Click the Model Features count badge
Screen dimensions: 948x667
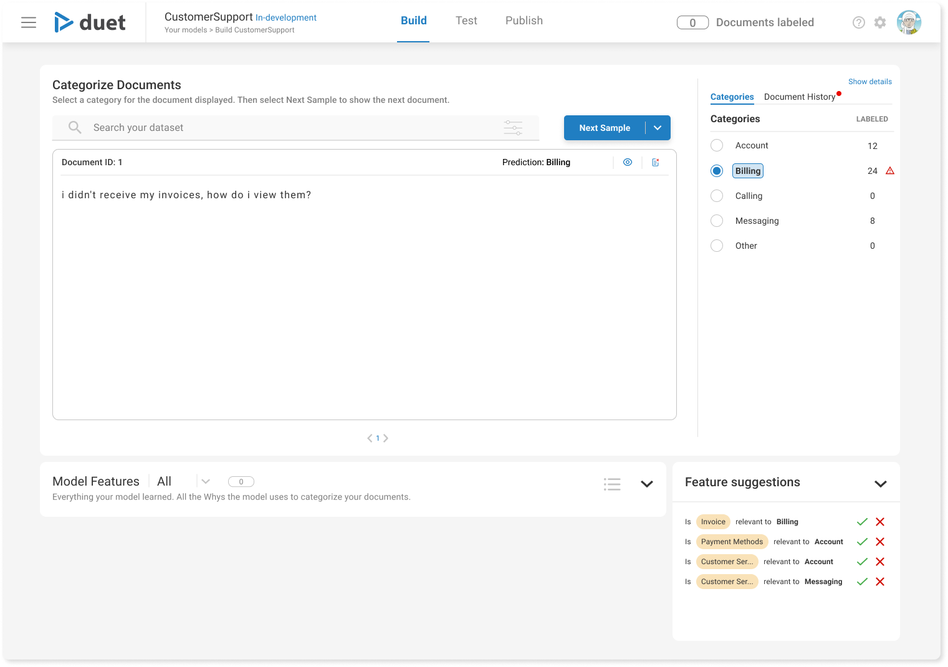[x=241, y=482]
